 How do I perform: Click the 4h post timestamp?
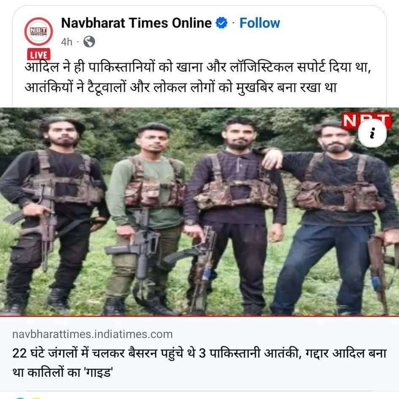point(66,42)
